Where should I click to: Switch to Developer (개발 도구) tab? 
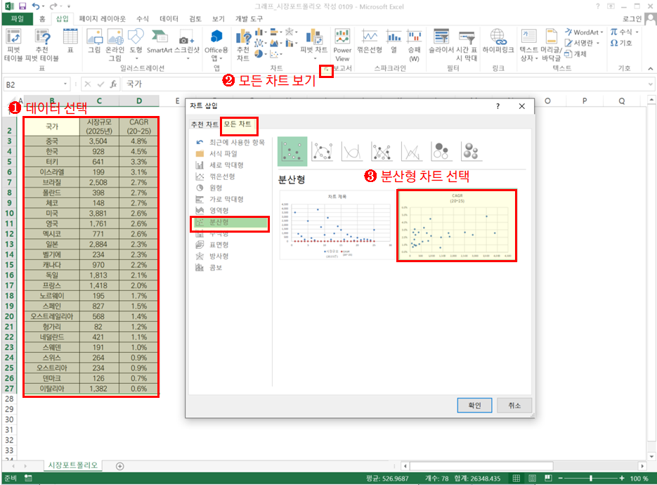(249, 19)
